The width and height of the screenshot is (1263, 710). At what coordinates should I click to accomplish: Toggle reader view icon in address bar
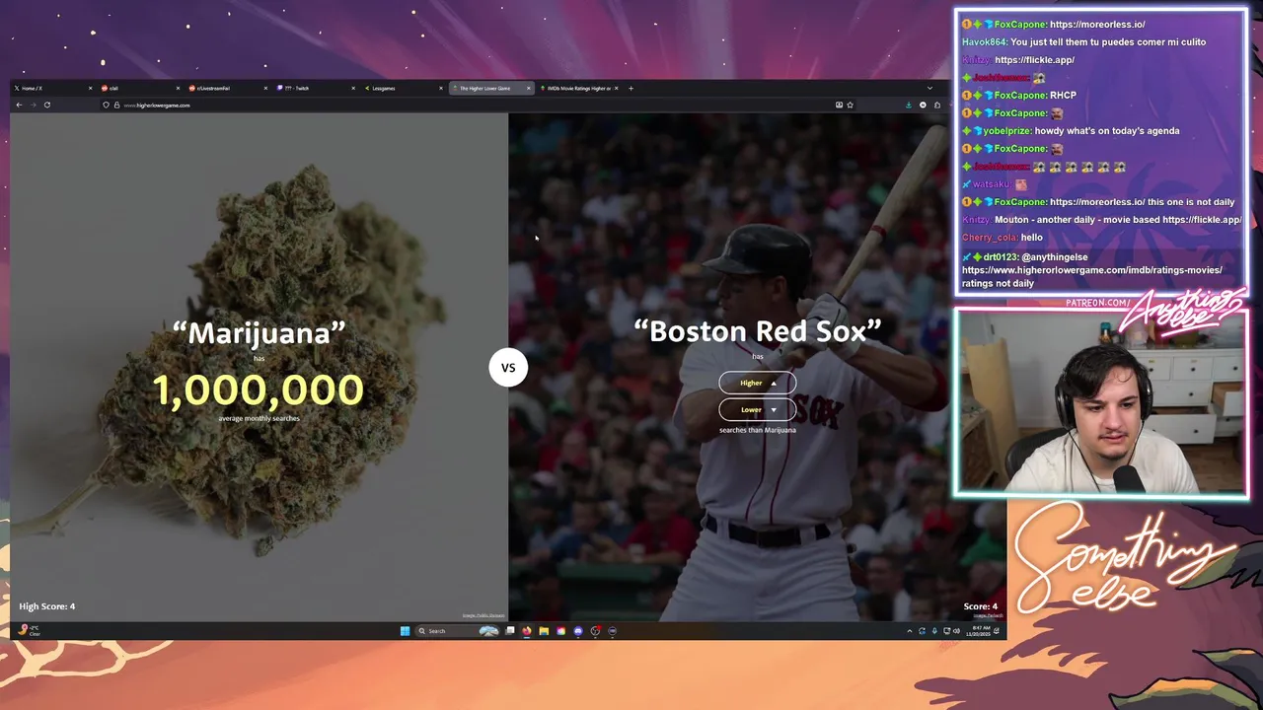pos(839,105)
